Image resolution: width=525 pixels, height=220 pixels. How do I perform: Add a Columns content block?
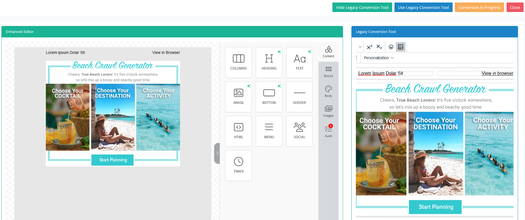(x=238, y=63)
